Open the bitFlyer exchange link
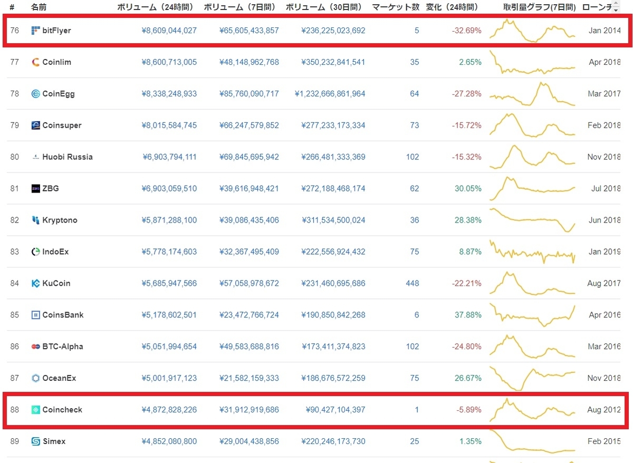Image resolution: width=633 pixels, height=463 pixels. click(56, 31)
